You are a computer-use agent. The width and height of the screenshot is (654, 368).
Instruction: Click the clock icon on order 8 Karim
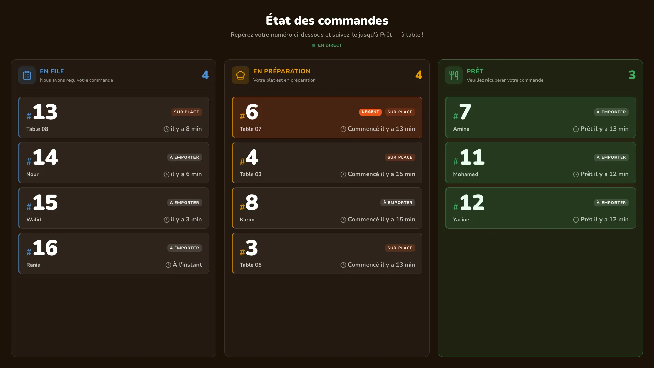click(343, 220)
